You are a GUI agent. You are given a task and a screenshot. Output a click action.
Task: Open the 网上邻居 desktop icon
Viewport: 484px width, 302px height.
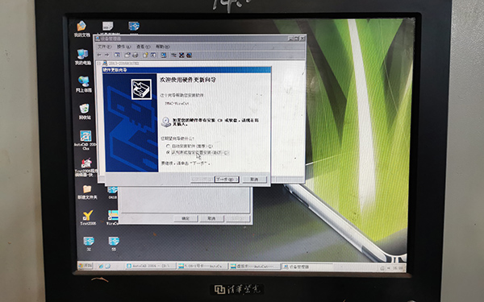point(84,84)
